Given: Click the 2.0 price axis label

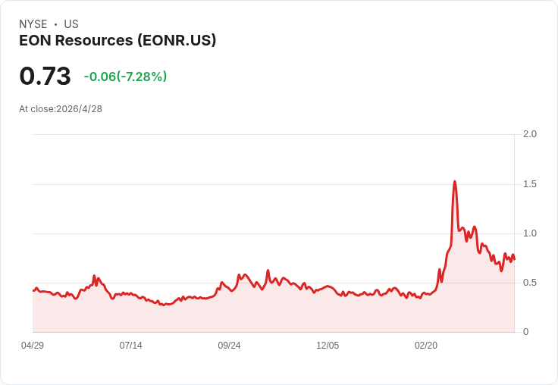Looking at the screenshot, I should pyautogui.click(x=529, y=134).
